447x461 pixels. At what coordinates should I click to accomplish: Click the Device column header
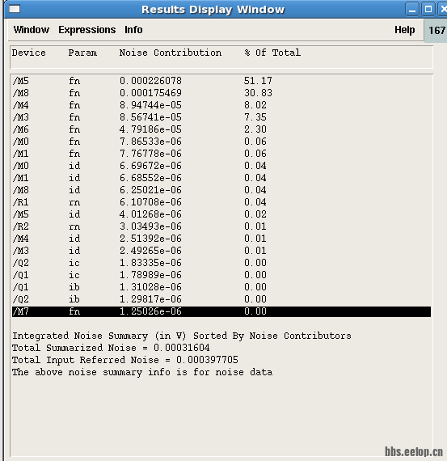29,53
